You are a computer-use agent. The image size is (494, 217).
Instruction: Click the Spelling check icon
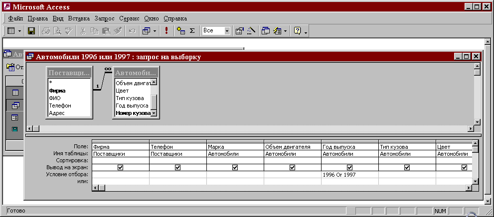pyautogui.click(x=68, y=31)
